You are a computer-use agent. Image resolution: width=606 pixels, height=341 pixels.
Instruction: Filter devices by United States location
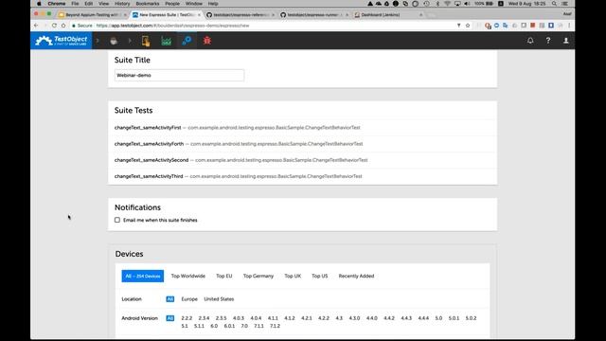coord(219,299)
